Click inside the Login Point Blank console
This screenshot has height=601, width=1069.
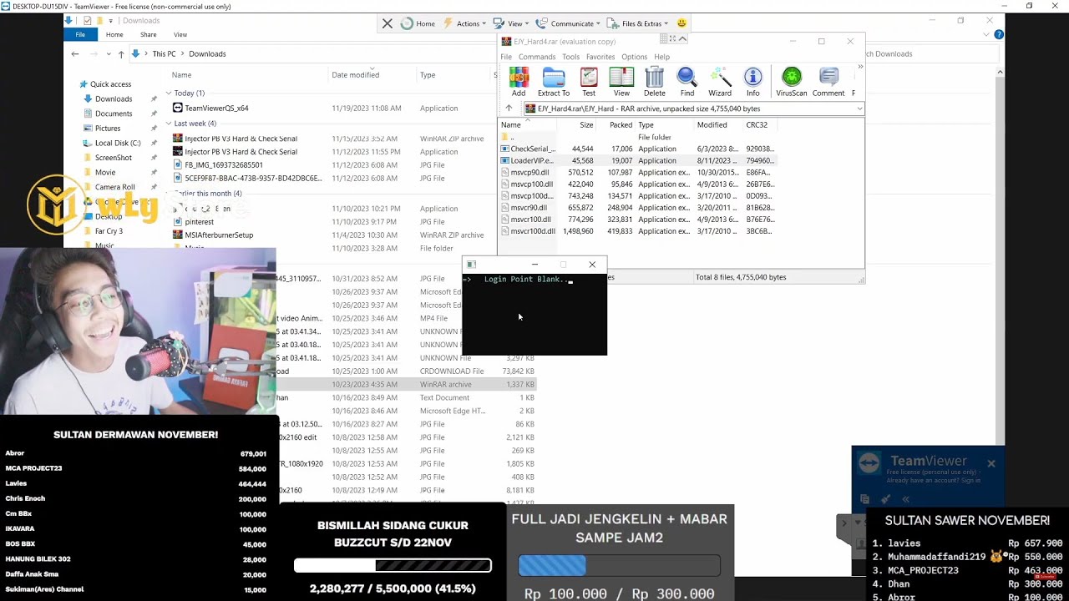point(534,313)
